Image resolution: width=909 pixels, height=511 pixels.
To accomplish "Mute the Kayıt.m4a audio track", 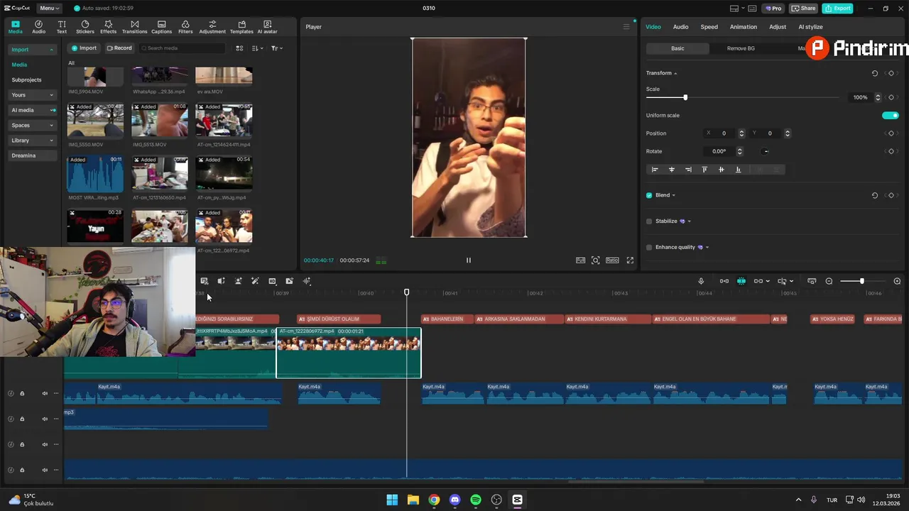I will [x=45, y=393].
